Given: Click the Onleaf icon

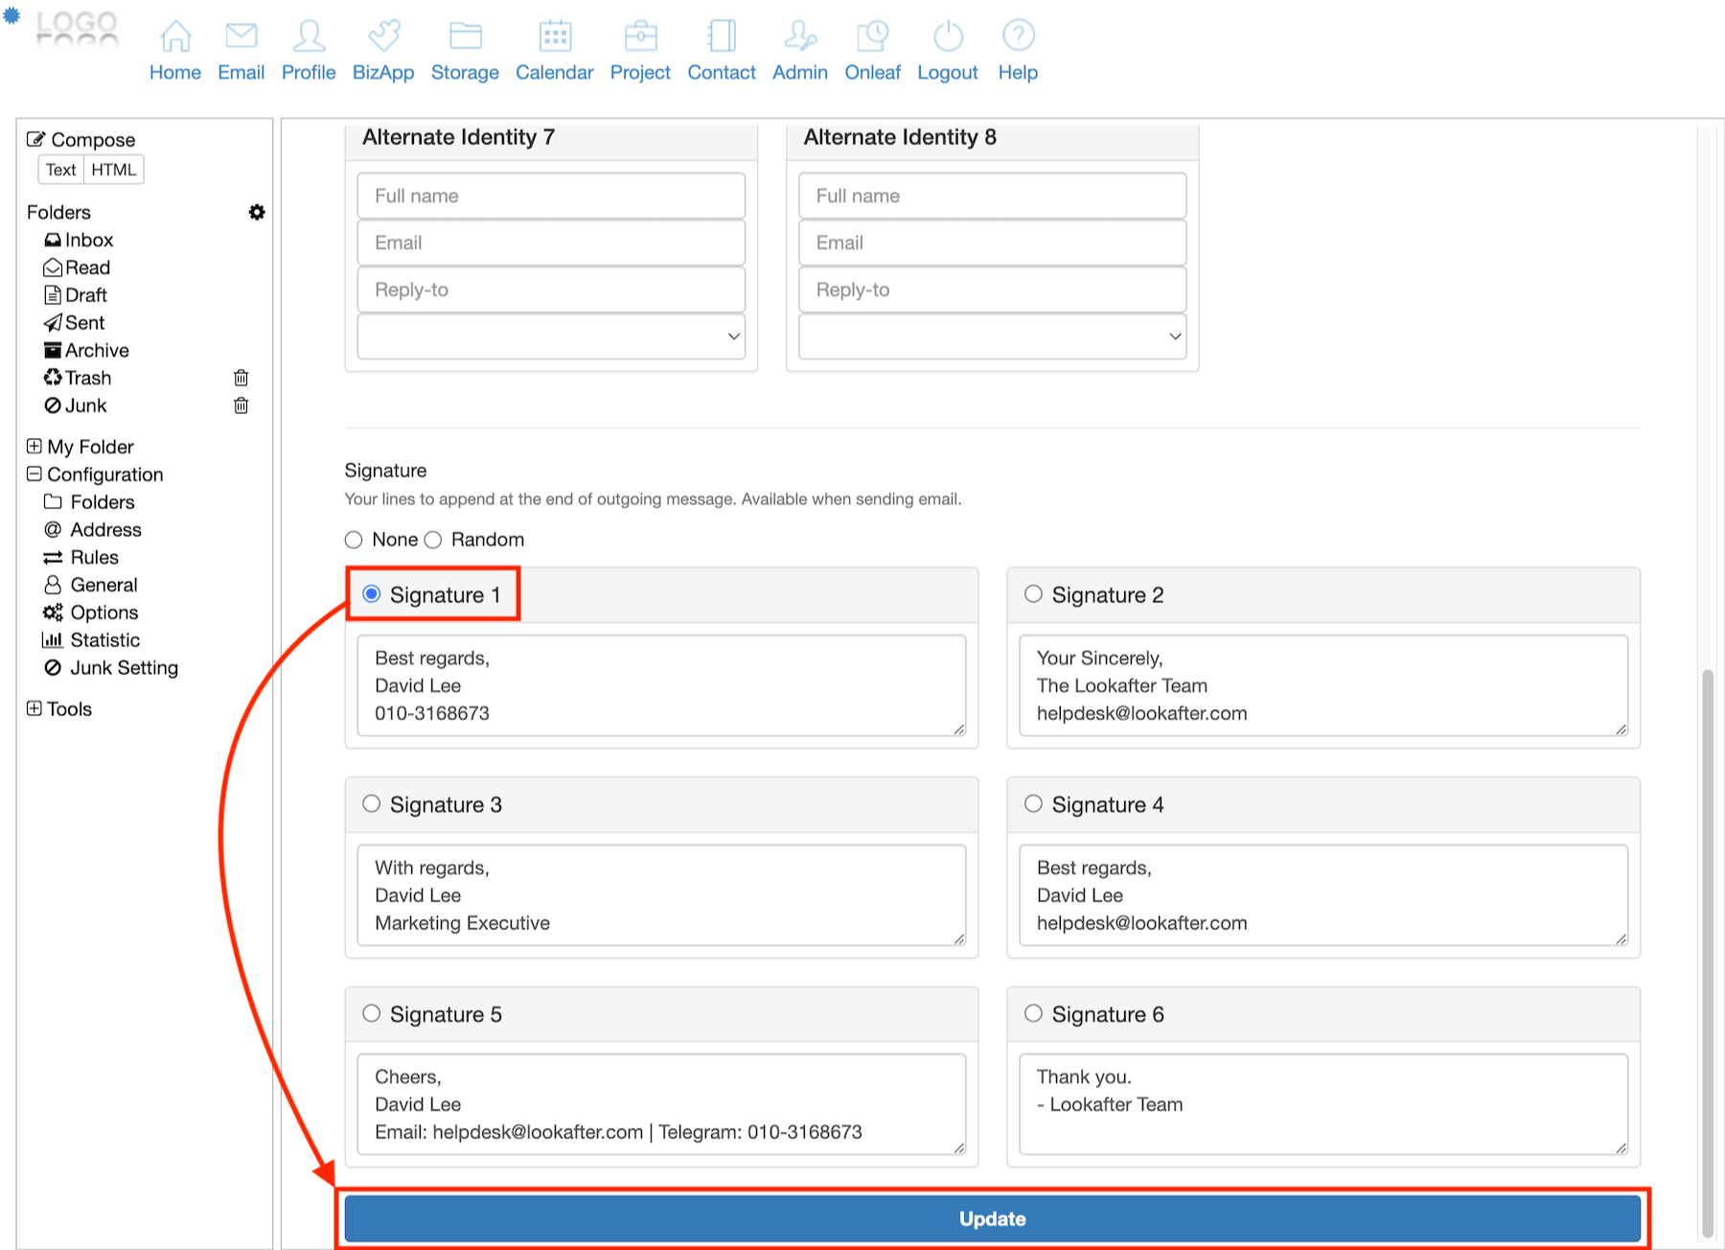Looking at the screenshot, I should coord(872,36).
